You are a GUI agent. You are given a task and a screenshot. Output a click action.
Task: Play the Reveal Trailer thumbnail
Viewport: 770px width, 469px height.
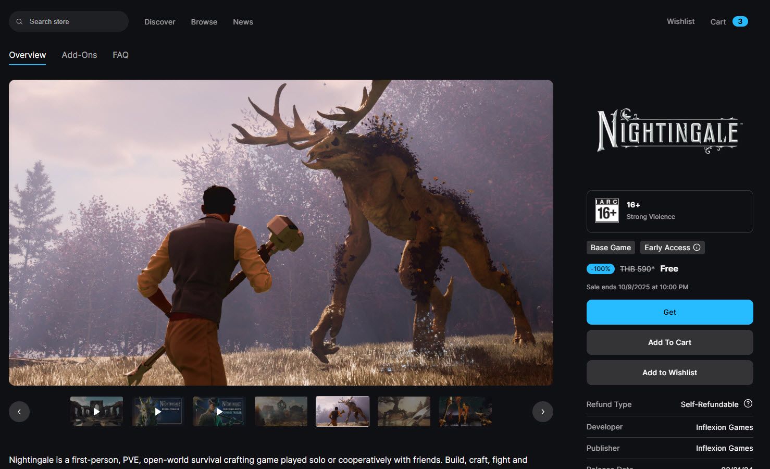click(x=158, y=412)
